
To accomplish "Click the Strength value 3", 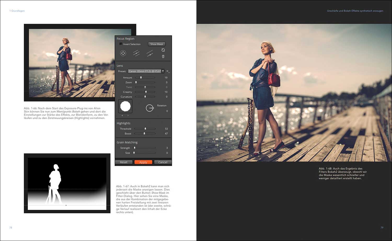I will click(x=167, y=148).
